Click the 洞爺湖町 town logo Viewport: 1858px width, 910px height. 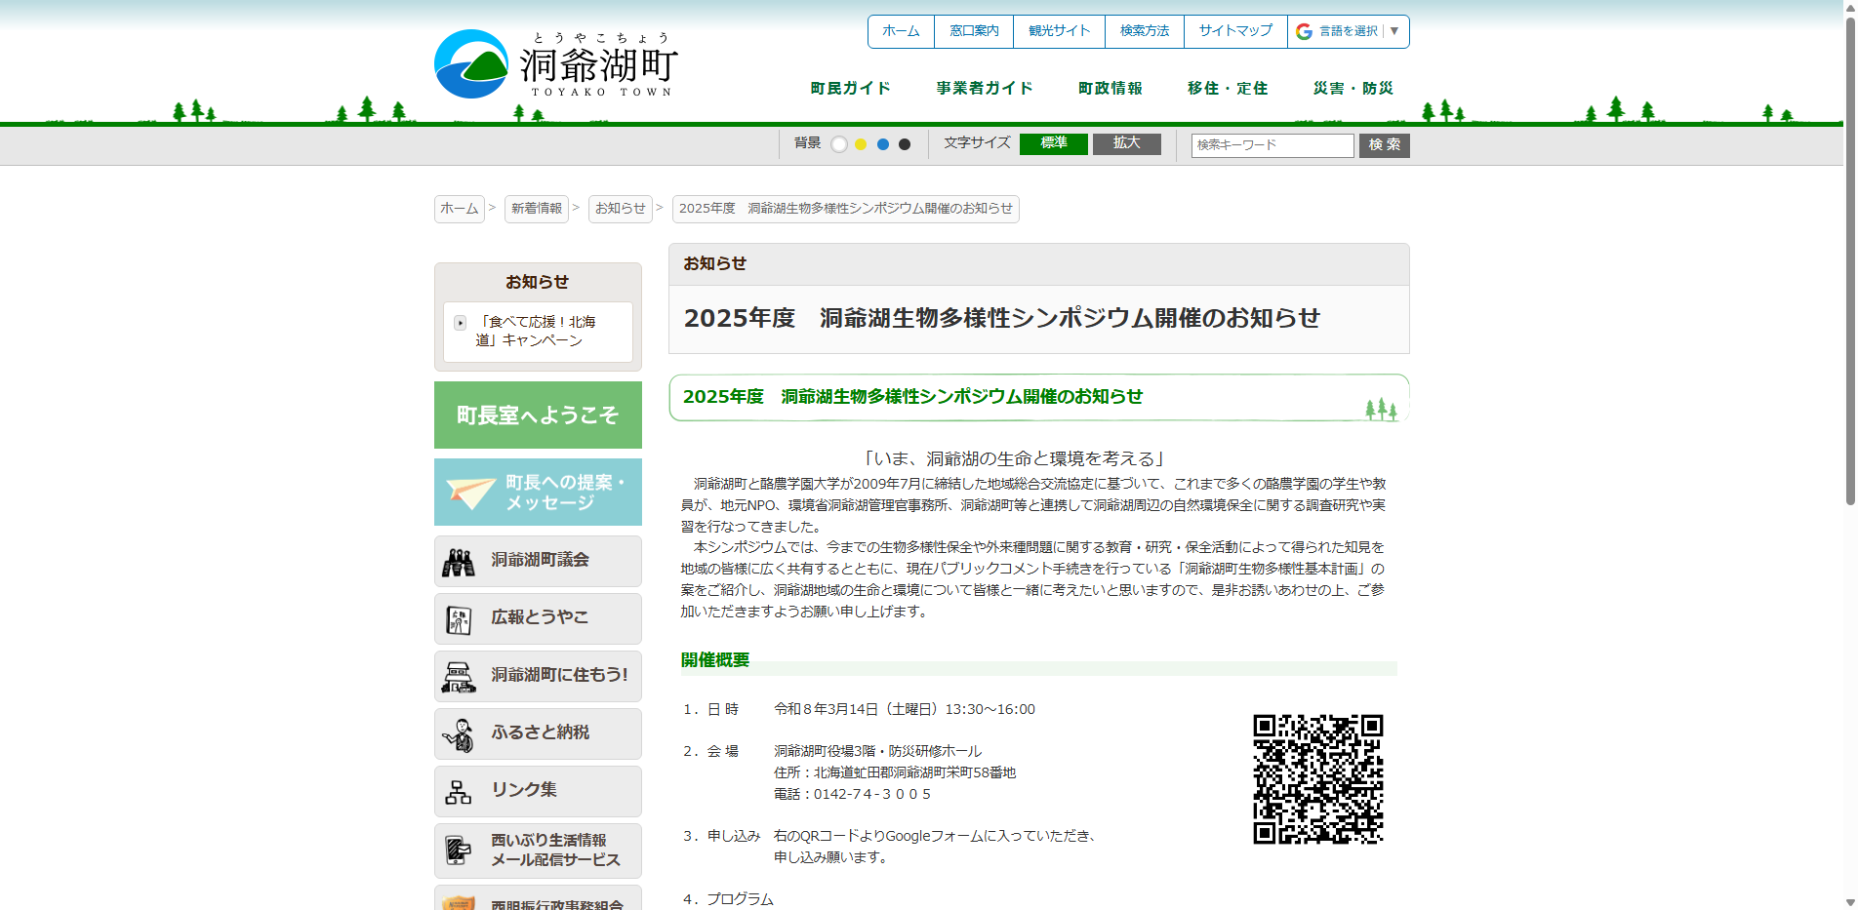[551, 62]
